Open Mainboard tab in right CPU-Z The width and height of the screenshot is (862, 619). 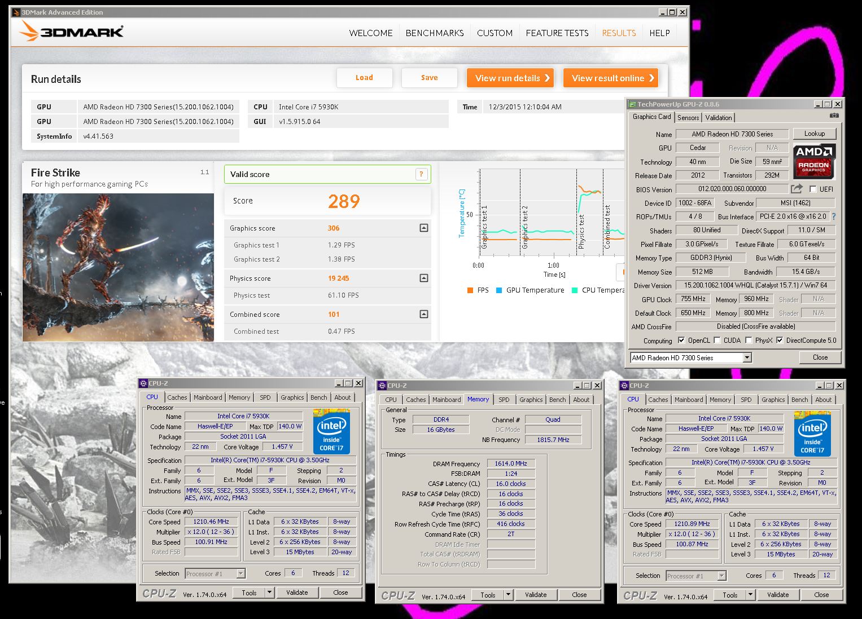[689, 400]
